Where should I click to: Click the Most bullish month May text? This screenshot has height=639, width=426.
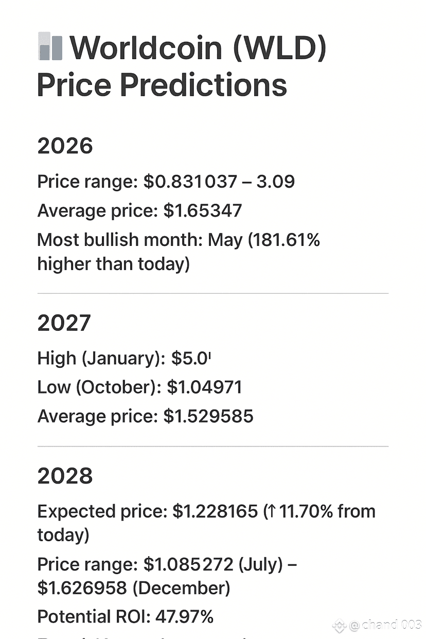pos(179,252)
